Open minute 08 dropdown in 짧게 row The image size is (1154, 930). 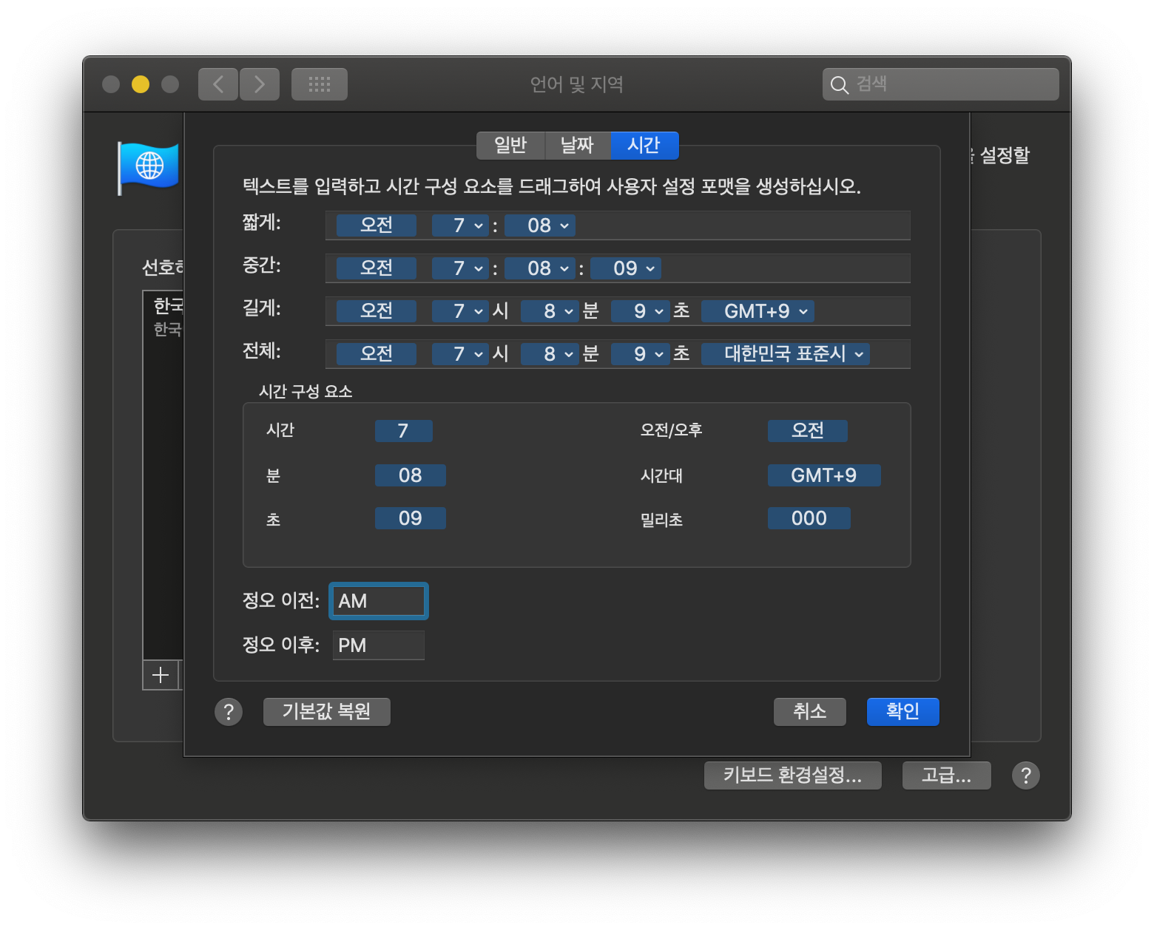tap(539, 225)
